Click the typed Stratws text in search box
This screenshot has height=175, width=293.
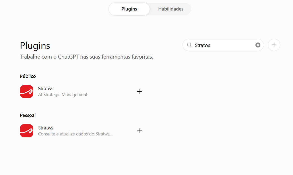coord(203,45)
